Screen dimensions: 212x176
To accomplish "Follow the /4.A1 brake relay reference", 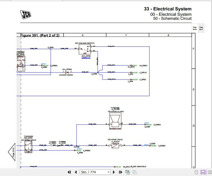I will click(119, 167).
